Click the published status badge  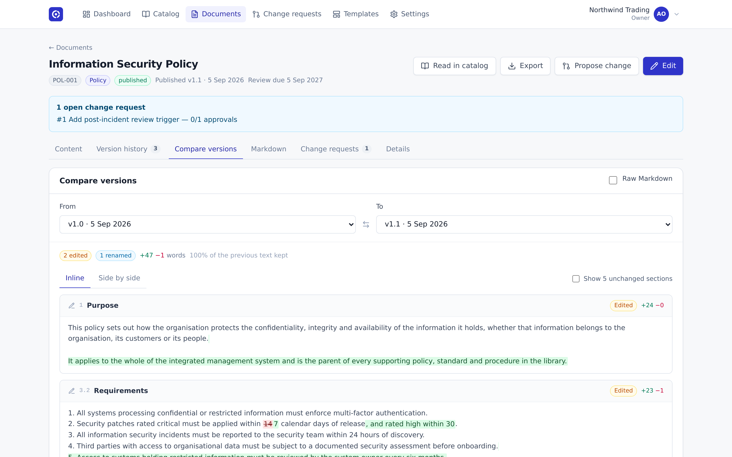pyautogui.click(x=132, y=80)
